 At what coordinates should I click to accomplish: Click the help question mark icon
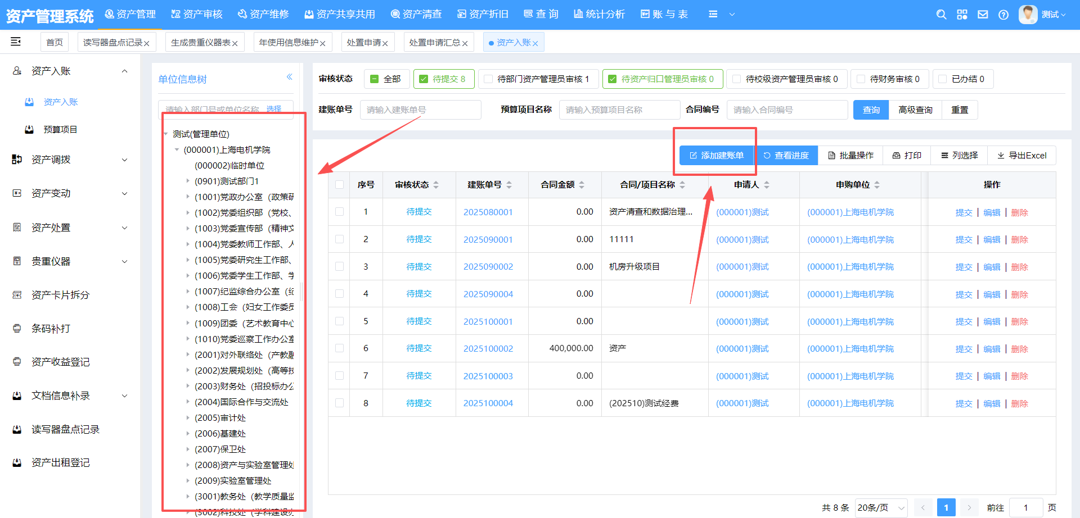coord(1003,15)
